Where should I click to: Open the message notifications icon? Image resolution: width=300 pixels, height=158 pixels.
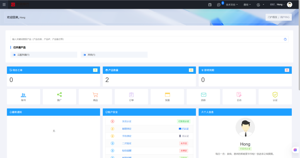(219, 5)
